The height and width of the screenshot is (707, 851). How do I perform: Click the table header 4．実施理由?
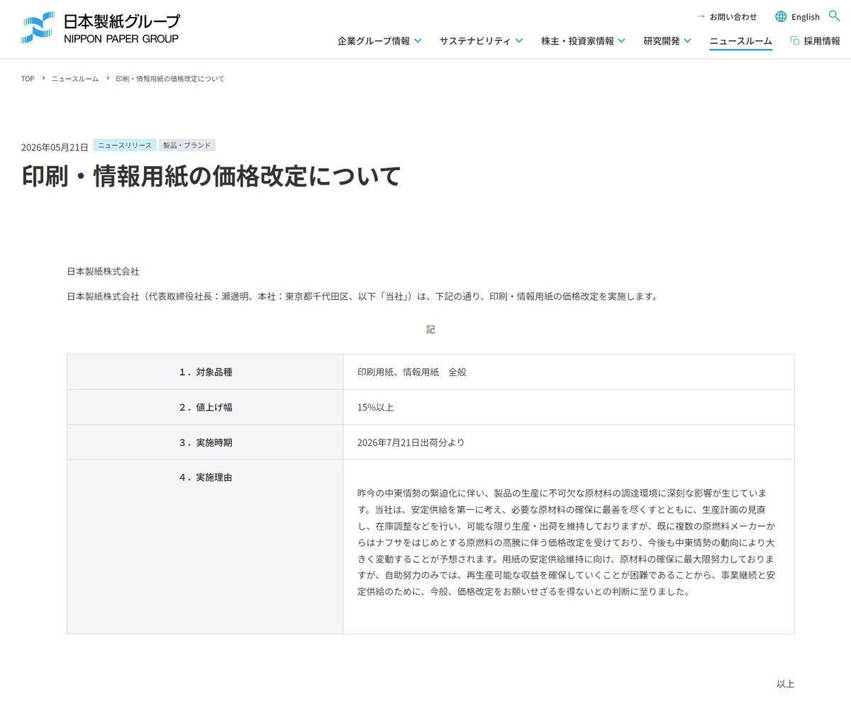point(205,547)
